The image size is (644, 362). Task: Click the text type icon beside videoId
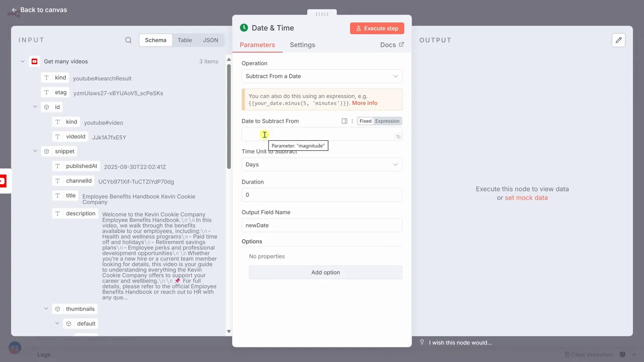(58, 137)
